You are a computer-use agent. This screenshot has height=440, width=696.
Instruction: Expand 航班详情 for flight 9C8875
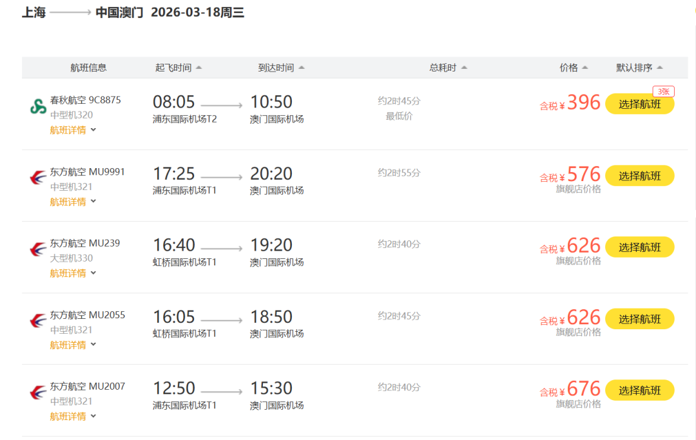click(x=73, y=130)
